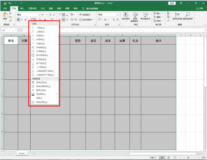Open Conditional Formatting icon in ribbon

(x=126, y=15)
